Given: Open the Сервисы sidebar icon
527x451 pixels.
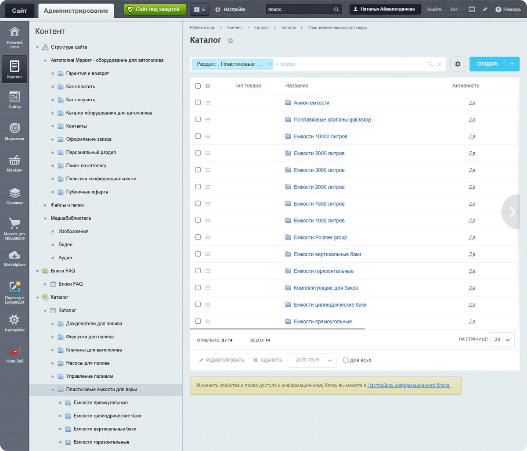Looking at the screenshot, I should [14, 196].
